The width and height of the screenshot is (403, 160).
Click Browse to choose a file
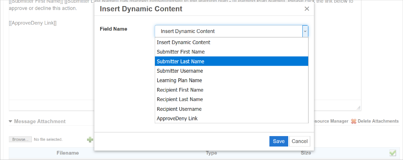(20, 139)
